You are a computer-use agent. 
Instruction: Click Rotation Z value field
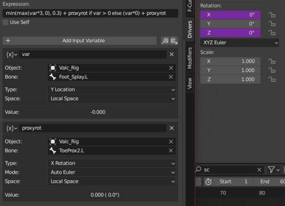(230, 33)
